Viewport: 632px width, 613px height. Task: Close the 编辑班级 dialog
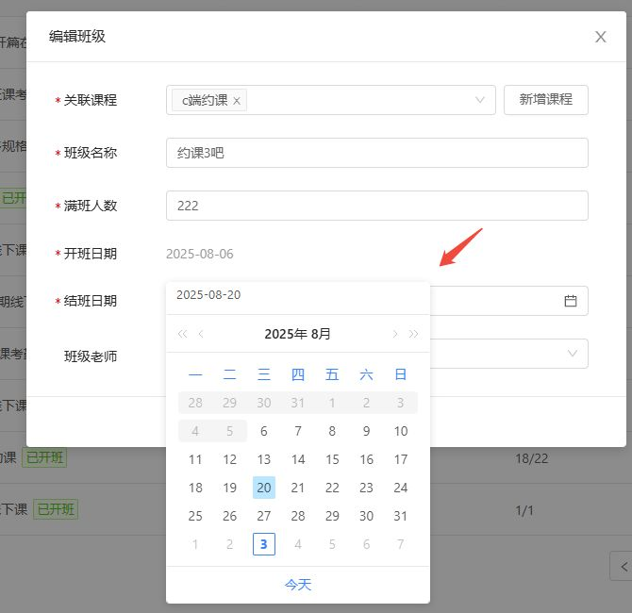(600, 37)
